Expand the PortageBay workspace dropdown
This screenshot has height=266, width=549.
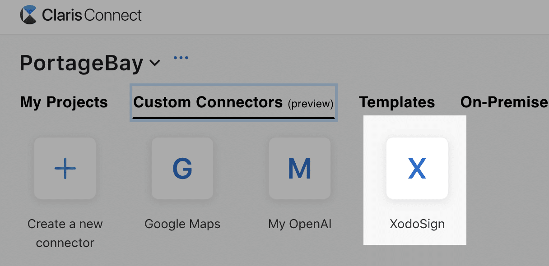coord(154,64)
